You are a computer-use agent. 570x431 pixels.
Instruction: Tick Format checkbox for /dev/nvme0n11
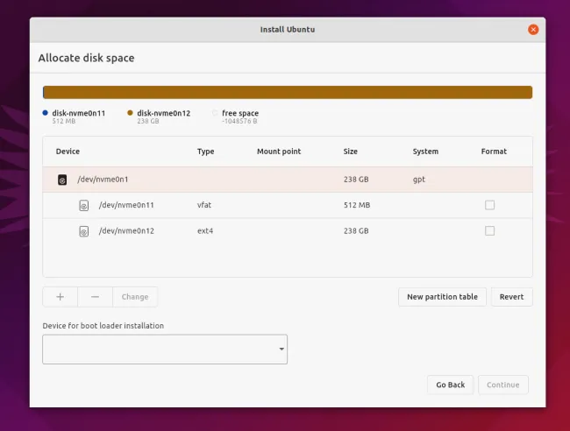(489, 205)
